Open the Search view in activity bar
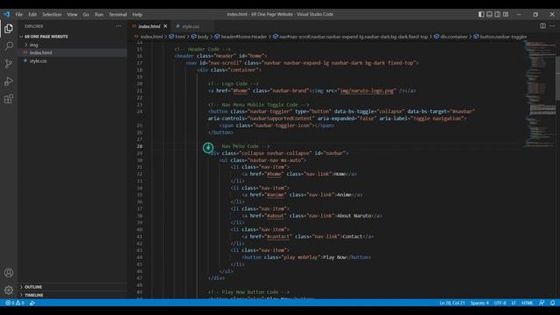This screenshot has height=315, width=560. point(9,46)
